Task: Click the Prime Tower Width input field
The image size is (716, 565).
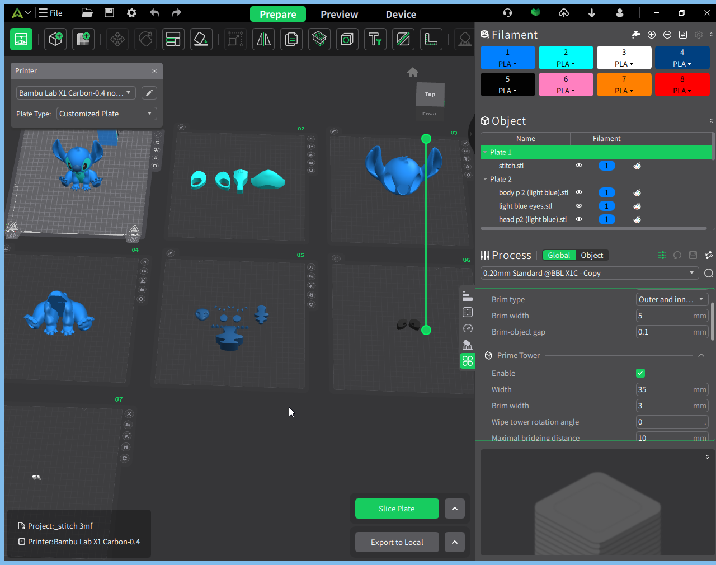Action: coord(672,390)
